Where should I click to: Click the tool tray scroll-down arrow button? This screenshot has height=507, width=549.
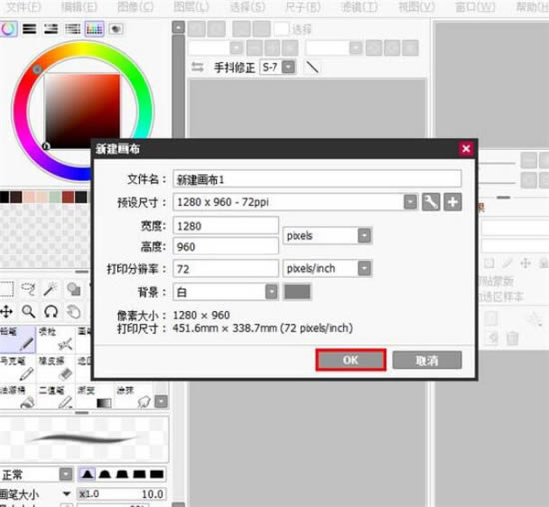tap(161, 401)
